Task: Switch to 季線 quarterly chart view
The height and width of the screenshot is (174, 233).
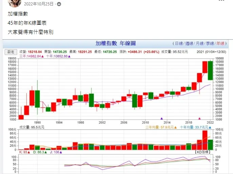Action: click(210, 43)
